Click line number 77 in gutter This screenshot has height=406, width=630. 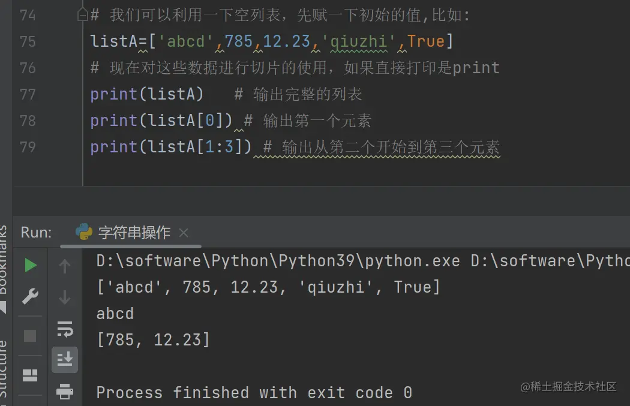[28, 94]
